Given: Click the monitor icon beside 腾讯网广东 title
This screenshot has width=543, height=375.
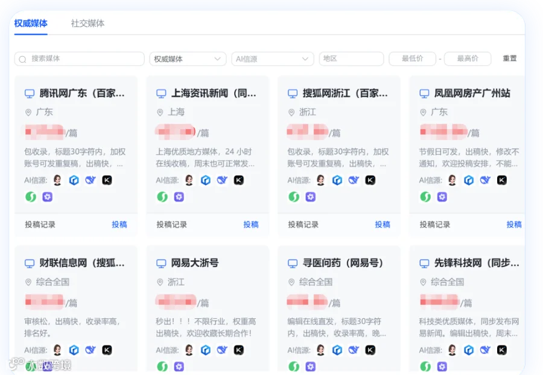Looking at the screenshot, I should [30, 94].
